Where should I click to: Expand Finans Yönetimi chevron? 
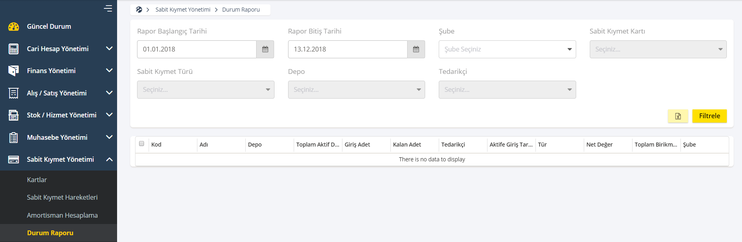[x=109, y=71]
